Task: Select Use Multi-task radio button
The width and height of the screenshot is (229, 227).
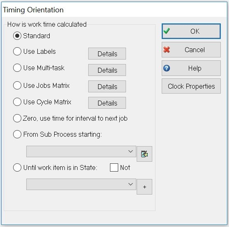Action: click(x=17, y=68)
